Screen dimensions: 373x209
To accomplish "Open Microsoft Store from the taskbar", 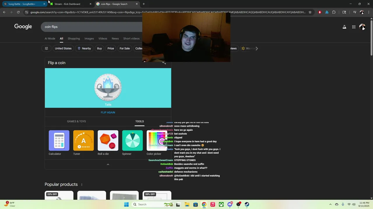I will (x=196, y=204).
